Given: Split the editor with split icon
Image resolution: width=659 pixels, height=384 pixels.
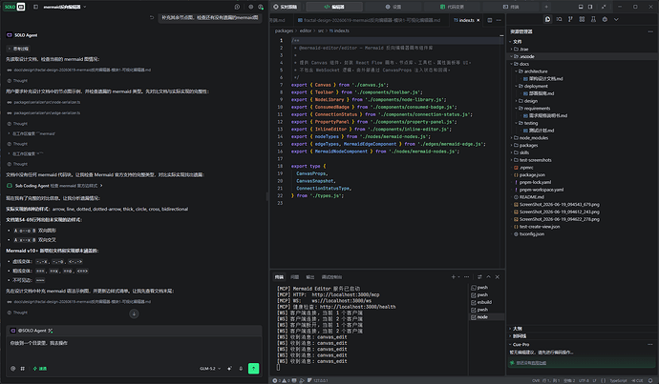Looking at the screenshot, I should pos(490,20).
